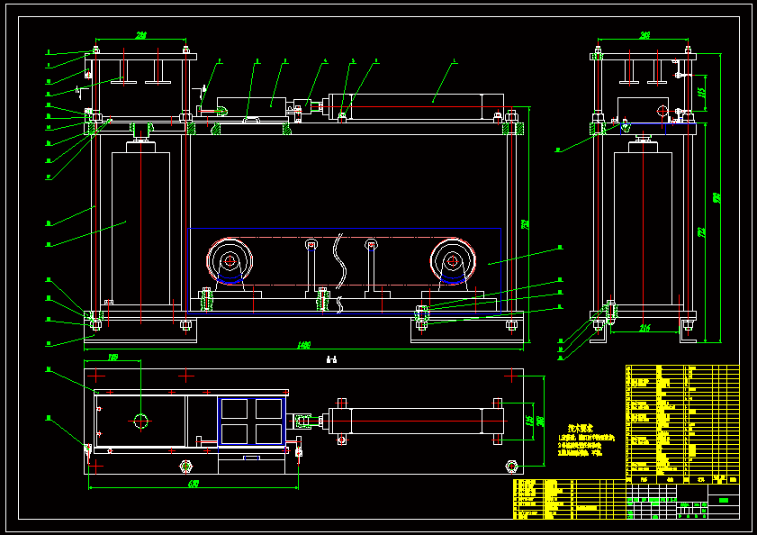The width and height of the screenshot is (757, 535).
Task: Click the green box in the title block
Action: (x=723, y=500)
